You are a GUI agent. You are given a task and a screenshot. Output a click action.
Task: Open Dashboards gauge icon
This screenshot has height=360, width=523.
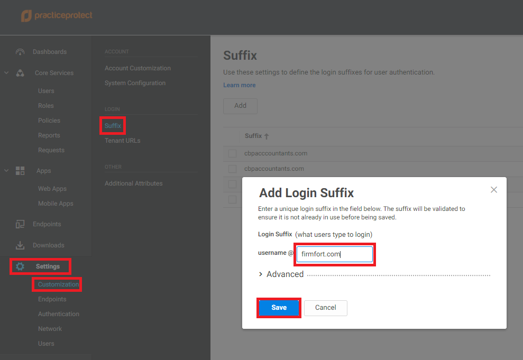[x=20, y=52]
